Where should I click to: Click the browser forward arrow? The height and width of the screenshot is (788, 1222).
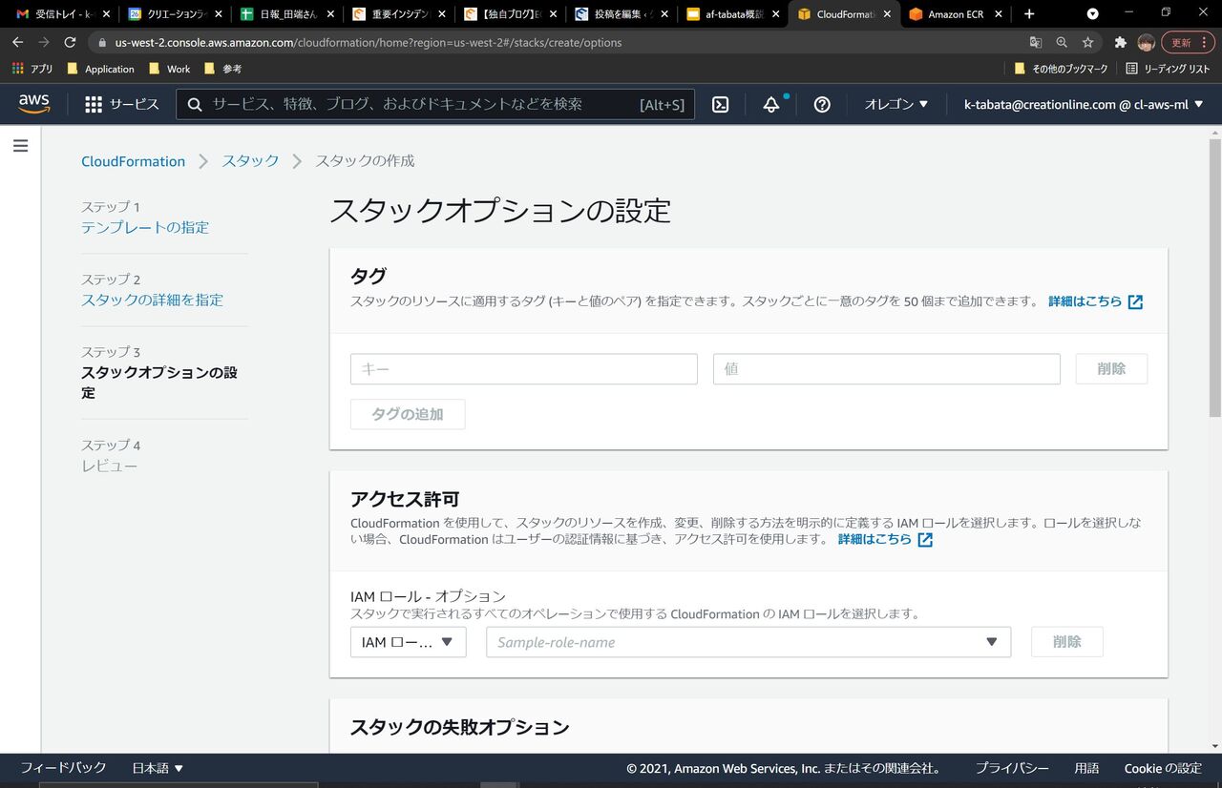coord(44,42)
